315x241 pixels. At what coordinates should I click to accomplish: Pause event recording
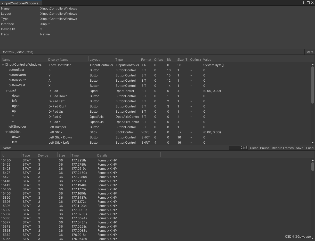264,148
